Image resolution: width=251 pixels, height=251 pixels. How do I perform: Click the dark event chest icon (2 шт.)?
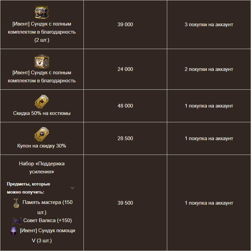42,12
